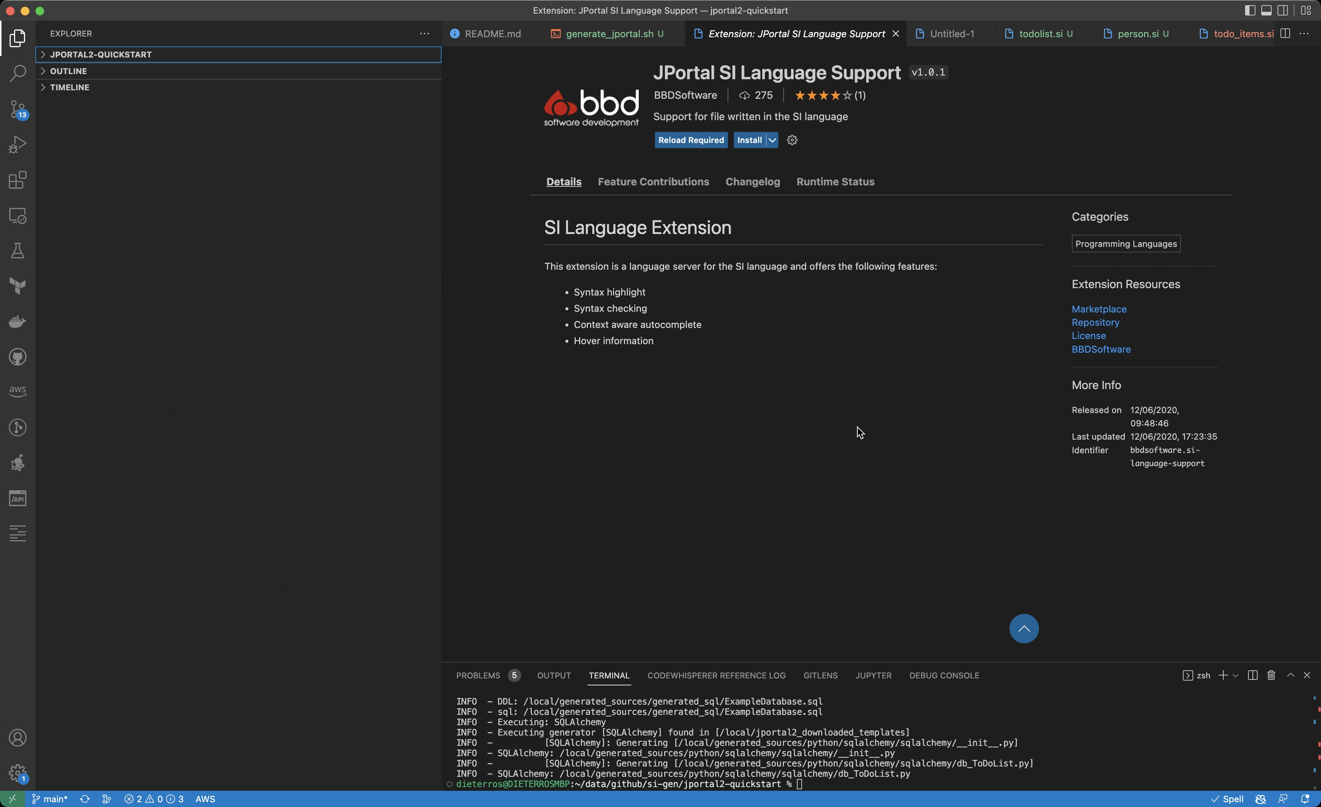Select the Terraform sidebar icon
Screen dimensions: 1321x807
[x=18, y=286]
